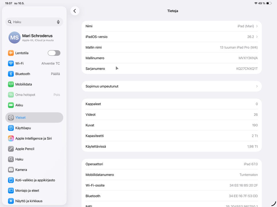Tap the Koti-valikko ja appikirjasto icon

coord(11,180)
